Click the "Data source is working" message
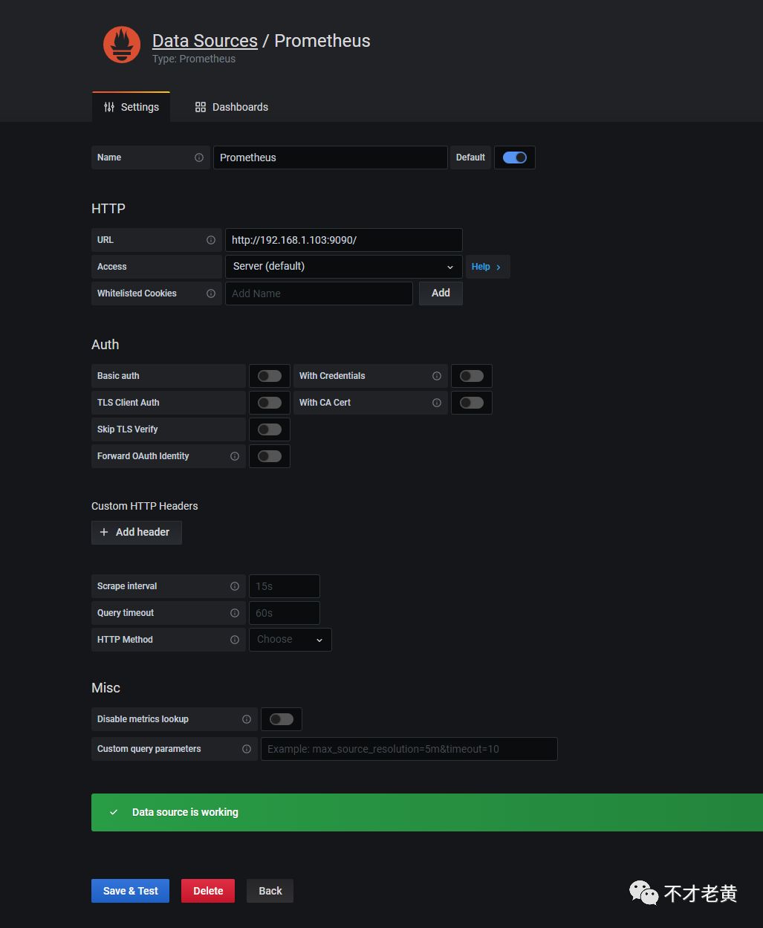763x928 pixels. (185, 812)
